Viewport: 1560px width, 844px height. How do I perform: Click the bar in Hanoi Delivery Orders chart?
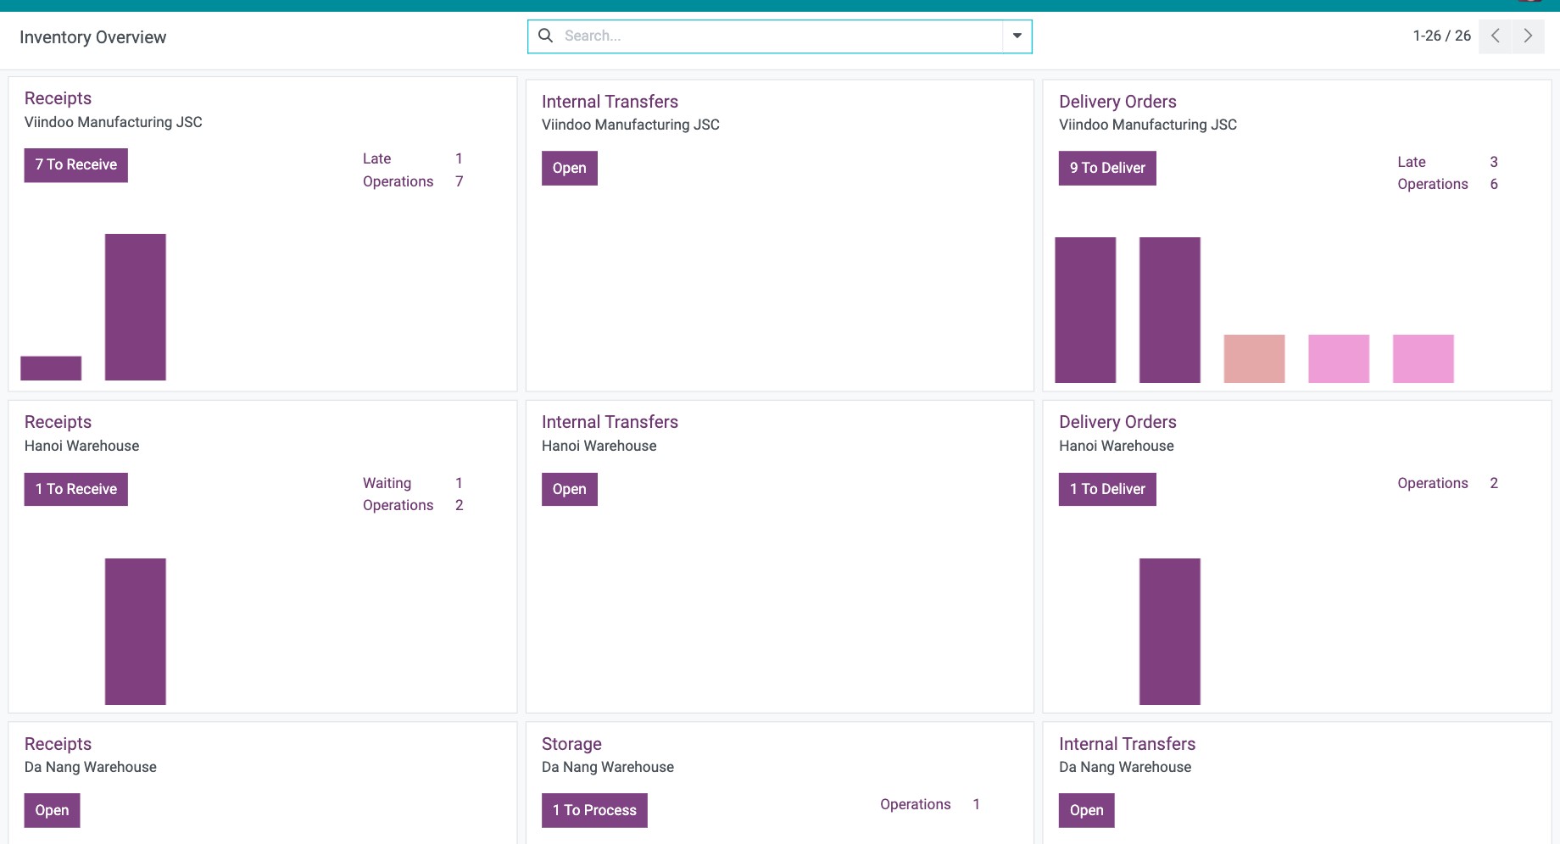1170,631
